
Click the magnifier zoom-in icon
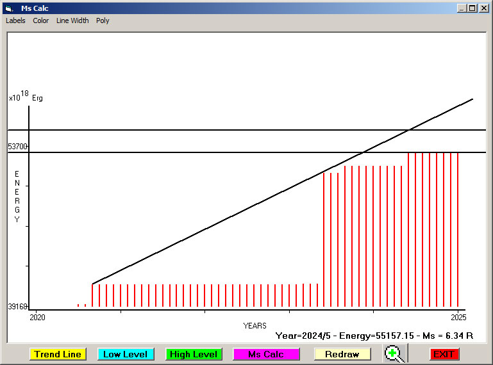click(396, 354)
